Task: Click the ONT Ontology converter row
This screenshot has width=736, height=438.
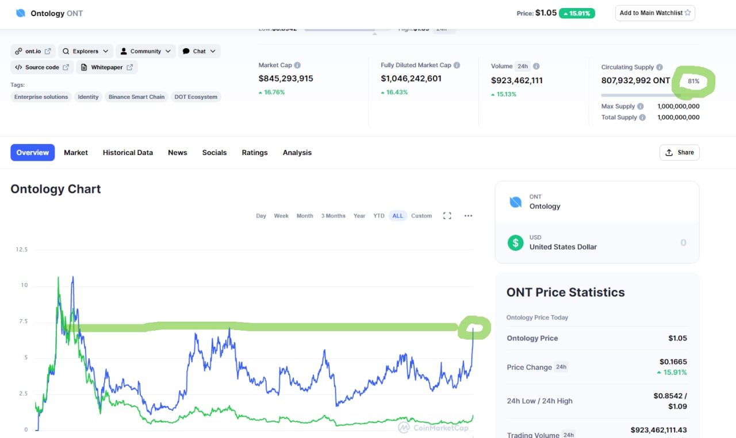Action: click(597, 202)
